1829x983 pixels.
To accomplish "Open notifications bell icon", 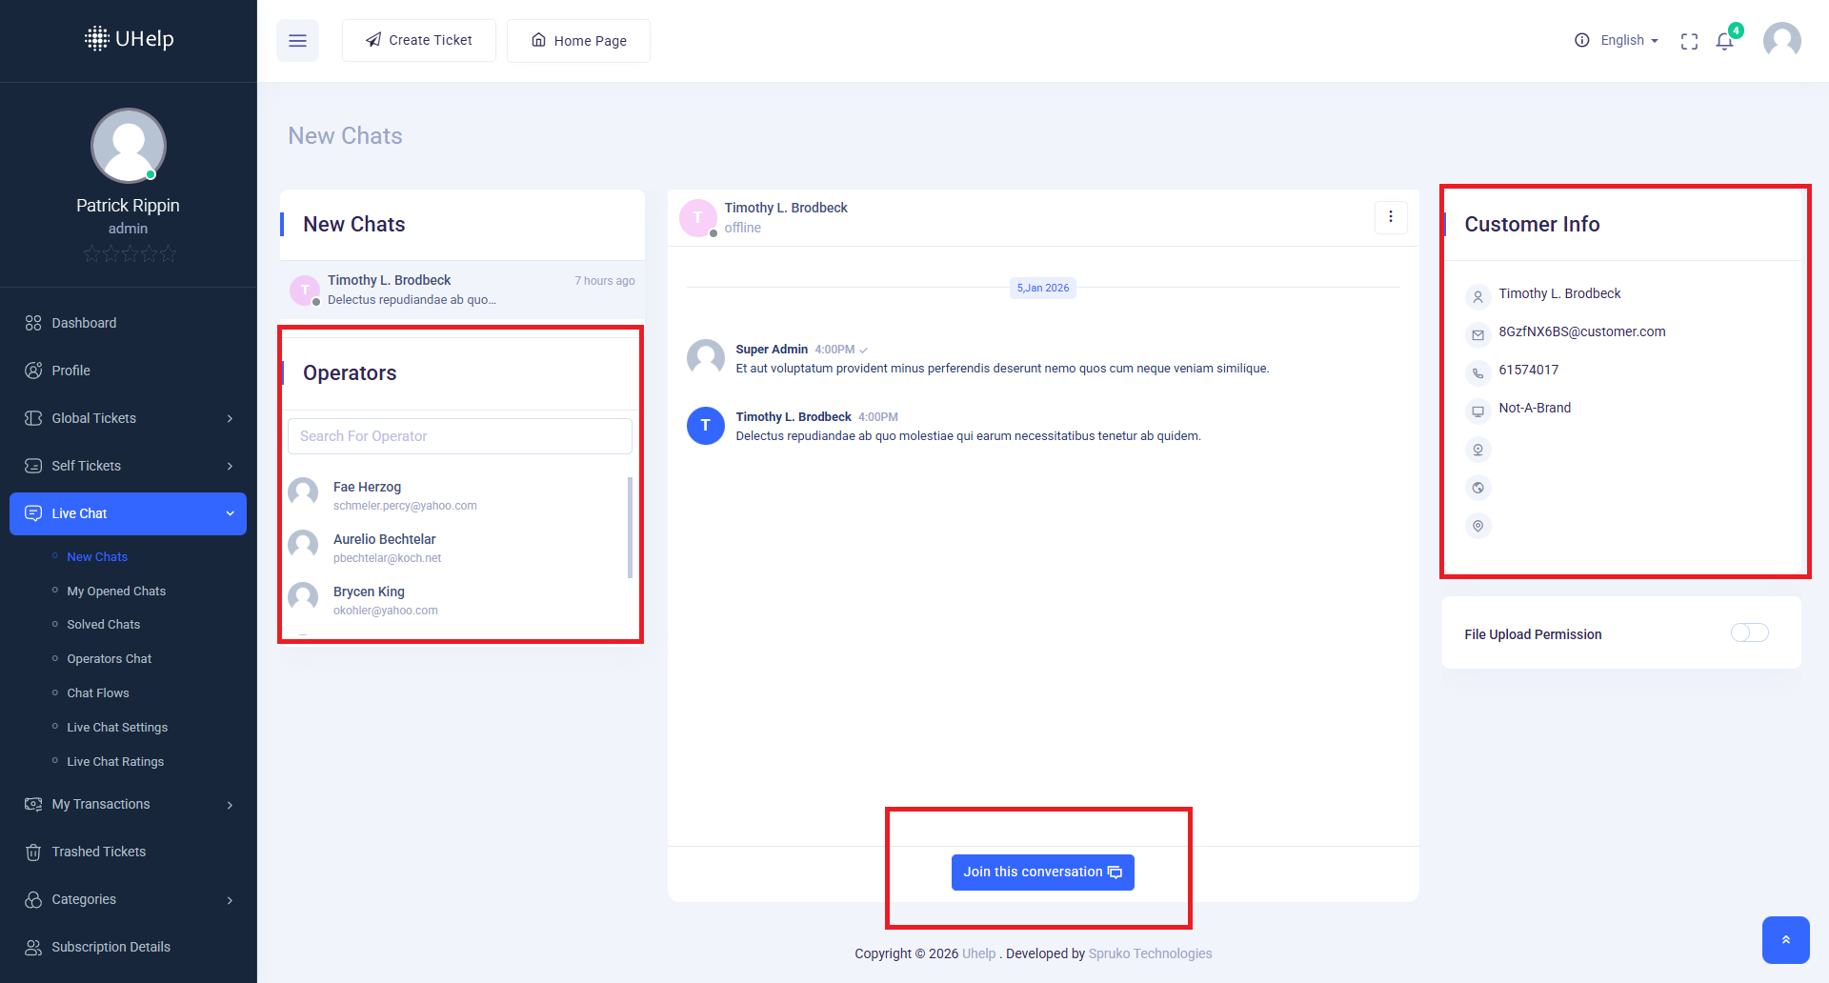I will pyautogui.click(x=1724, y=41).
